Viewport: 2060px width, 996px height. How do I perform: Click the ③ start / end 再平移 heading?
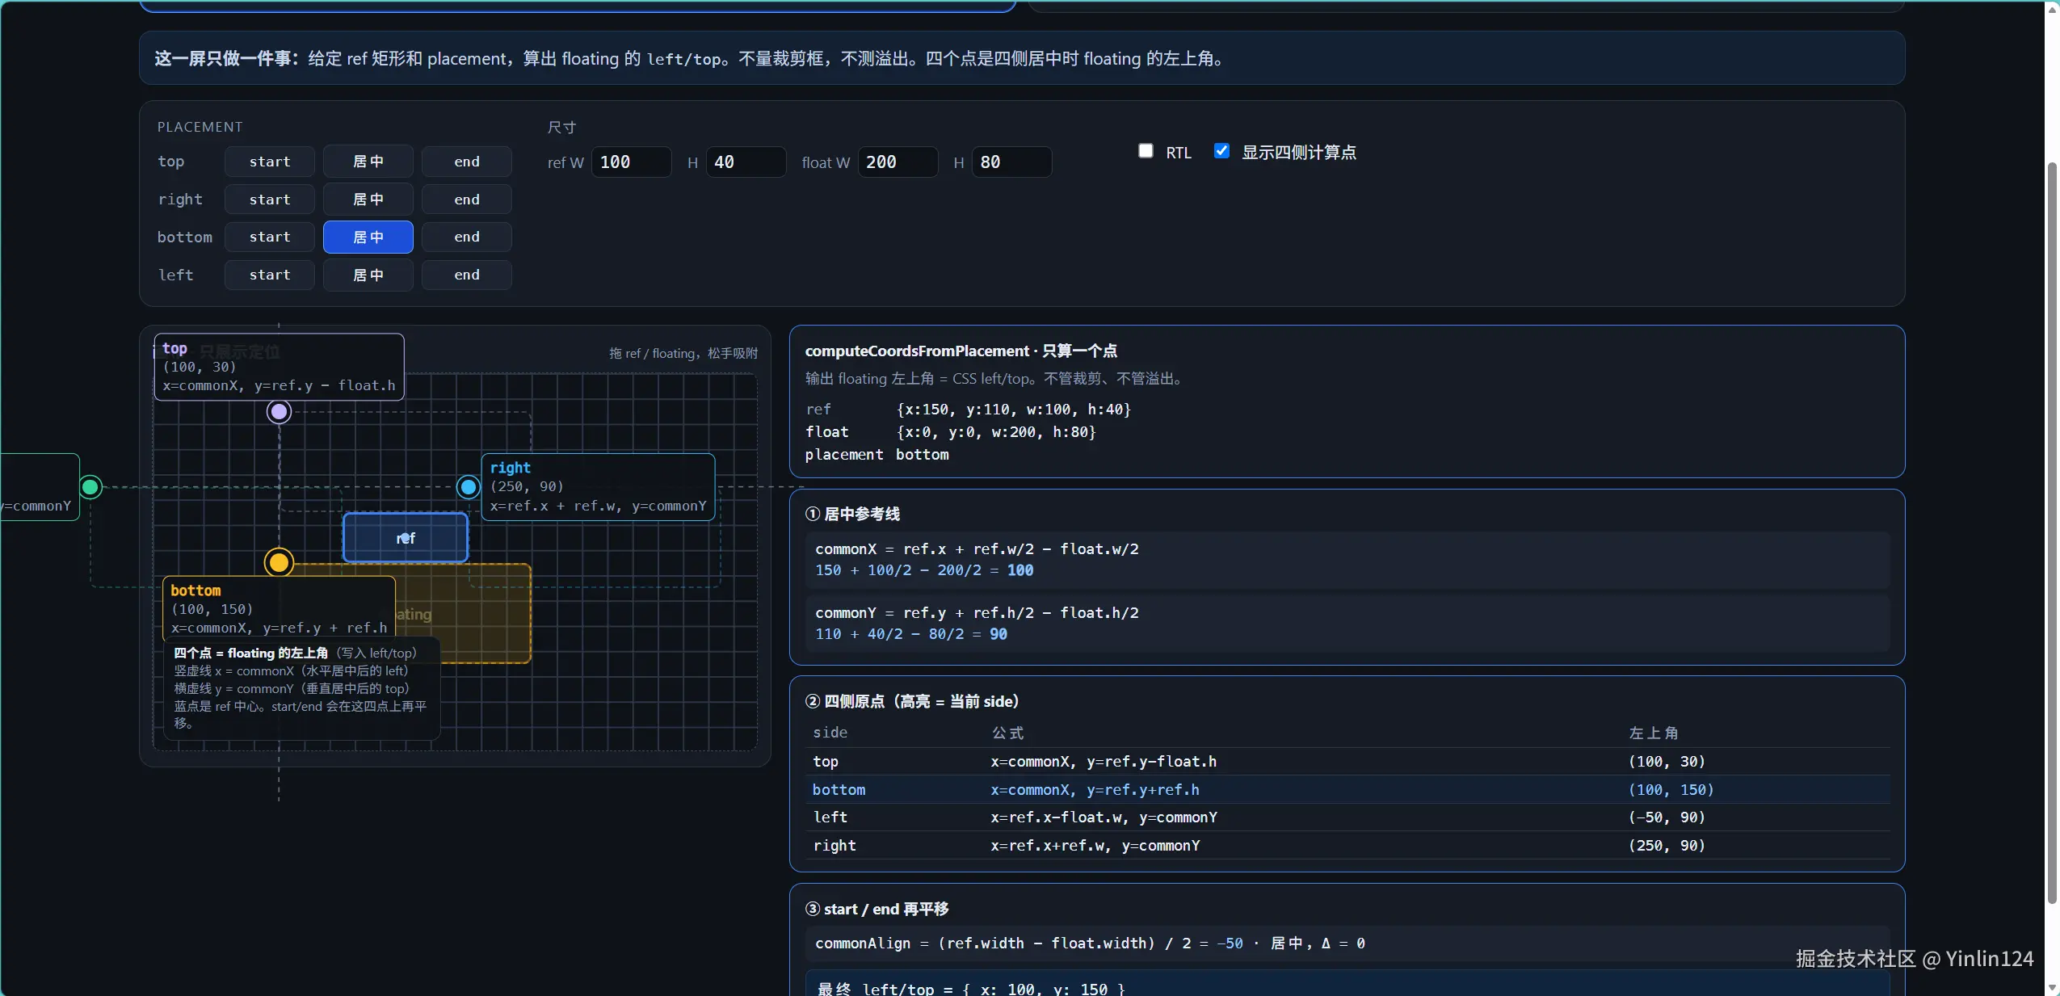[x=877, y=910]
